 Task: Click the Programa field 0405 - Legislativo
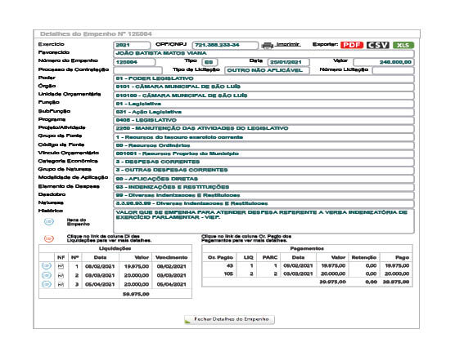point(264,120)
